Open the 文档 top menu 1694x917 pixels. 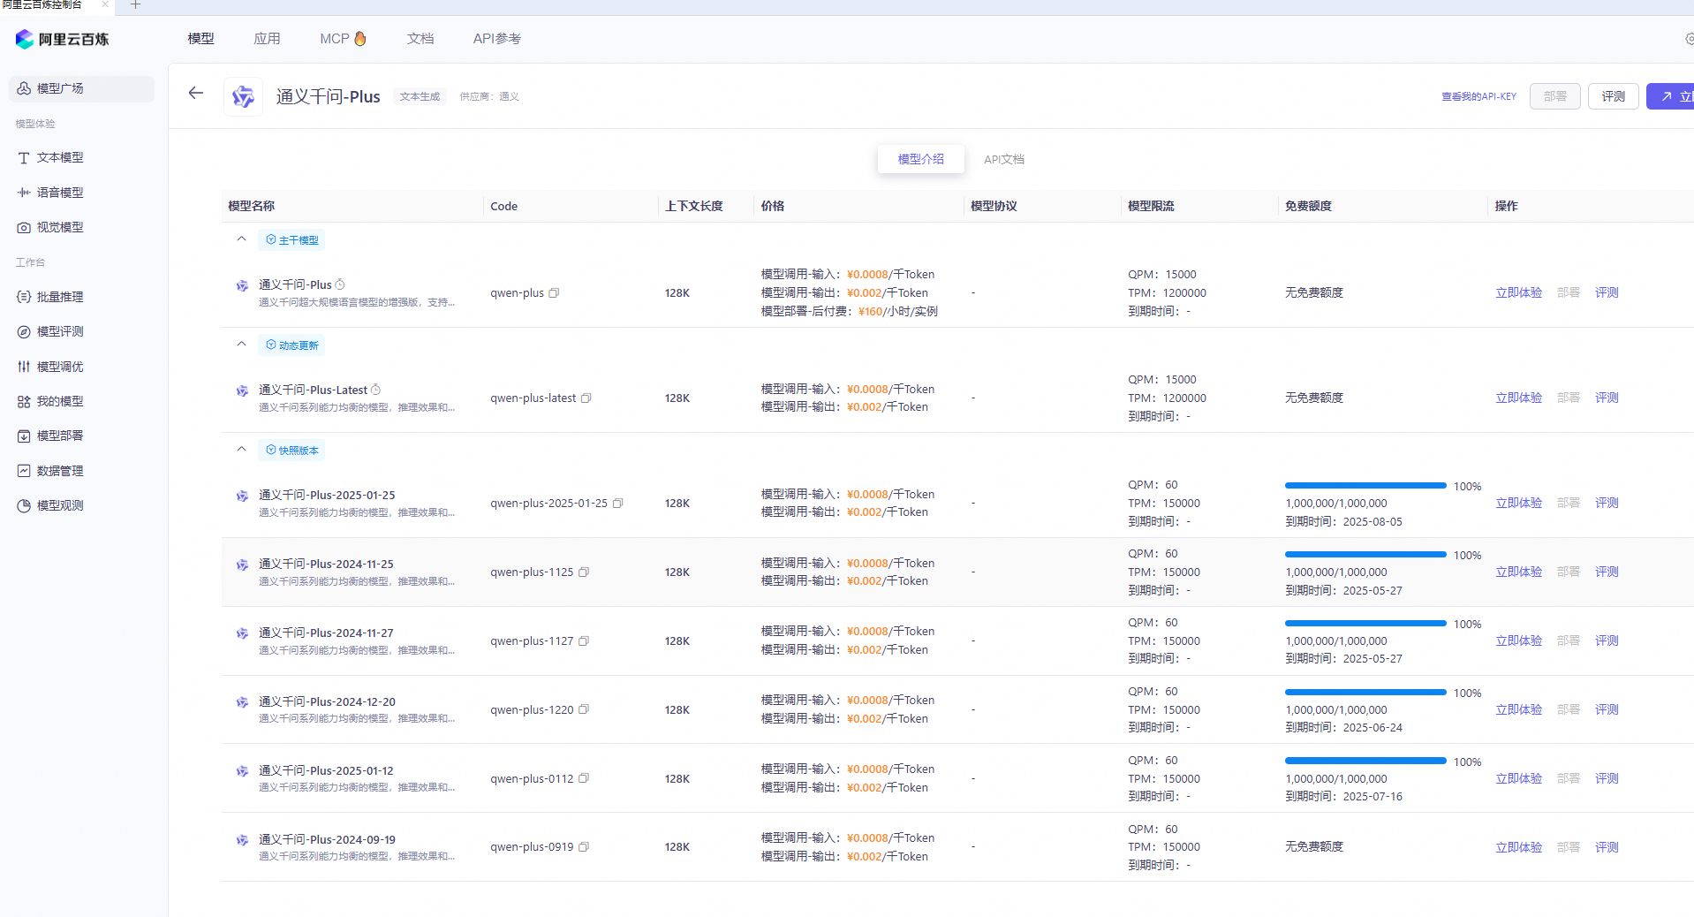click(x=420, y=39)
